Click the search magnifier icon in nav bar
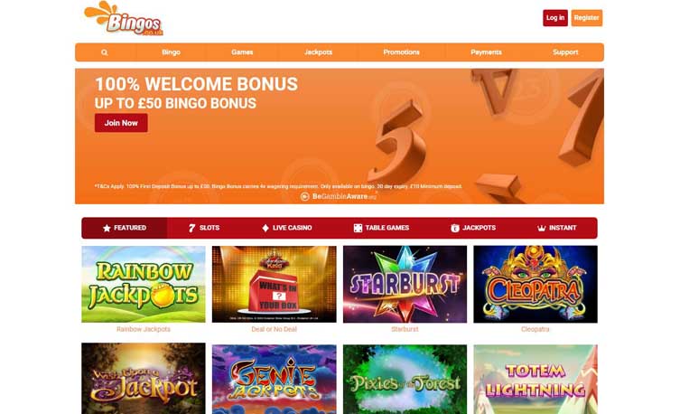The height and width of the screenshot is (414, 689). tap(104, 52)
